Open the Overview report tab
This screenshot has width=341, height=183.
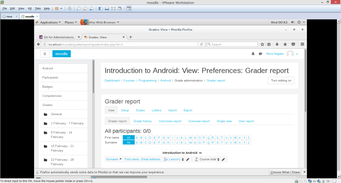pos(199,121)
